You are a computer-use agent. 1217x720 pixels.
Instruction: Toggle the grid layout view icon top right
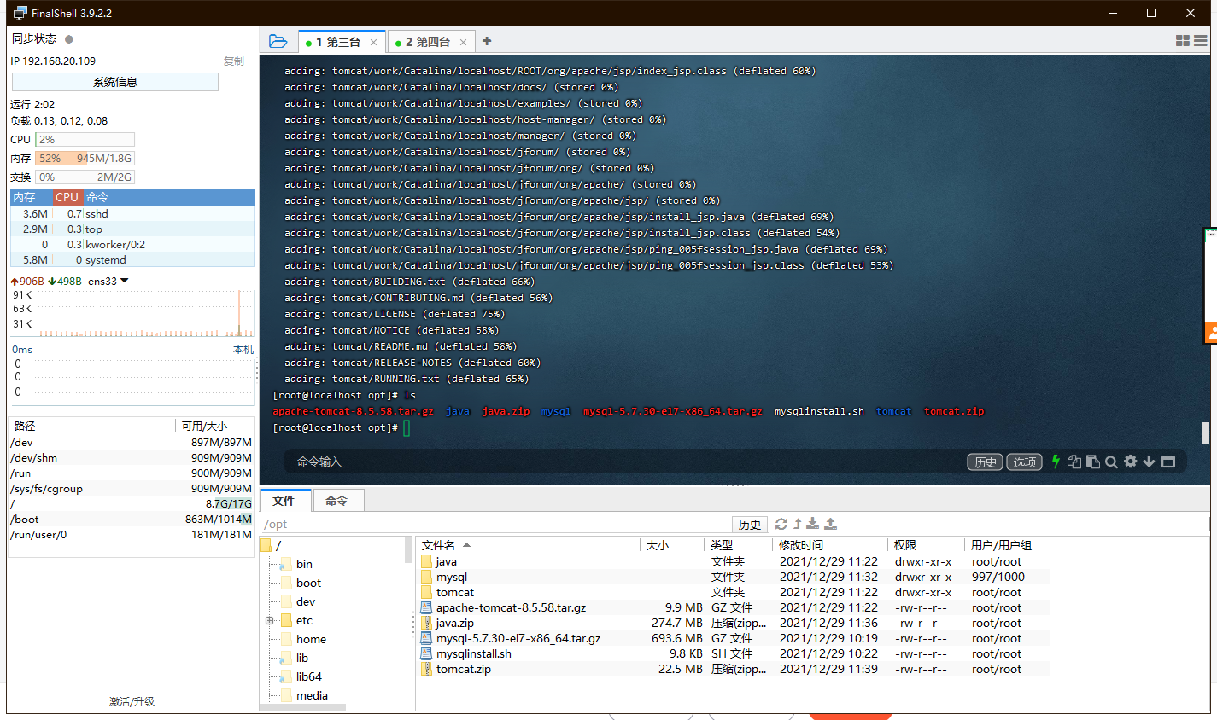point(1183,40)
